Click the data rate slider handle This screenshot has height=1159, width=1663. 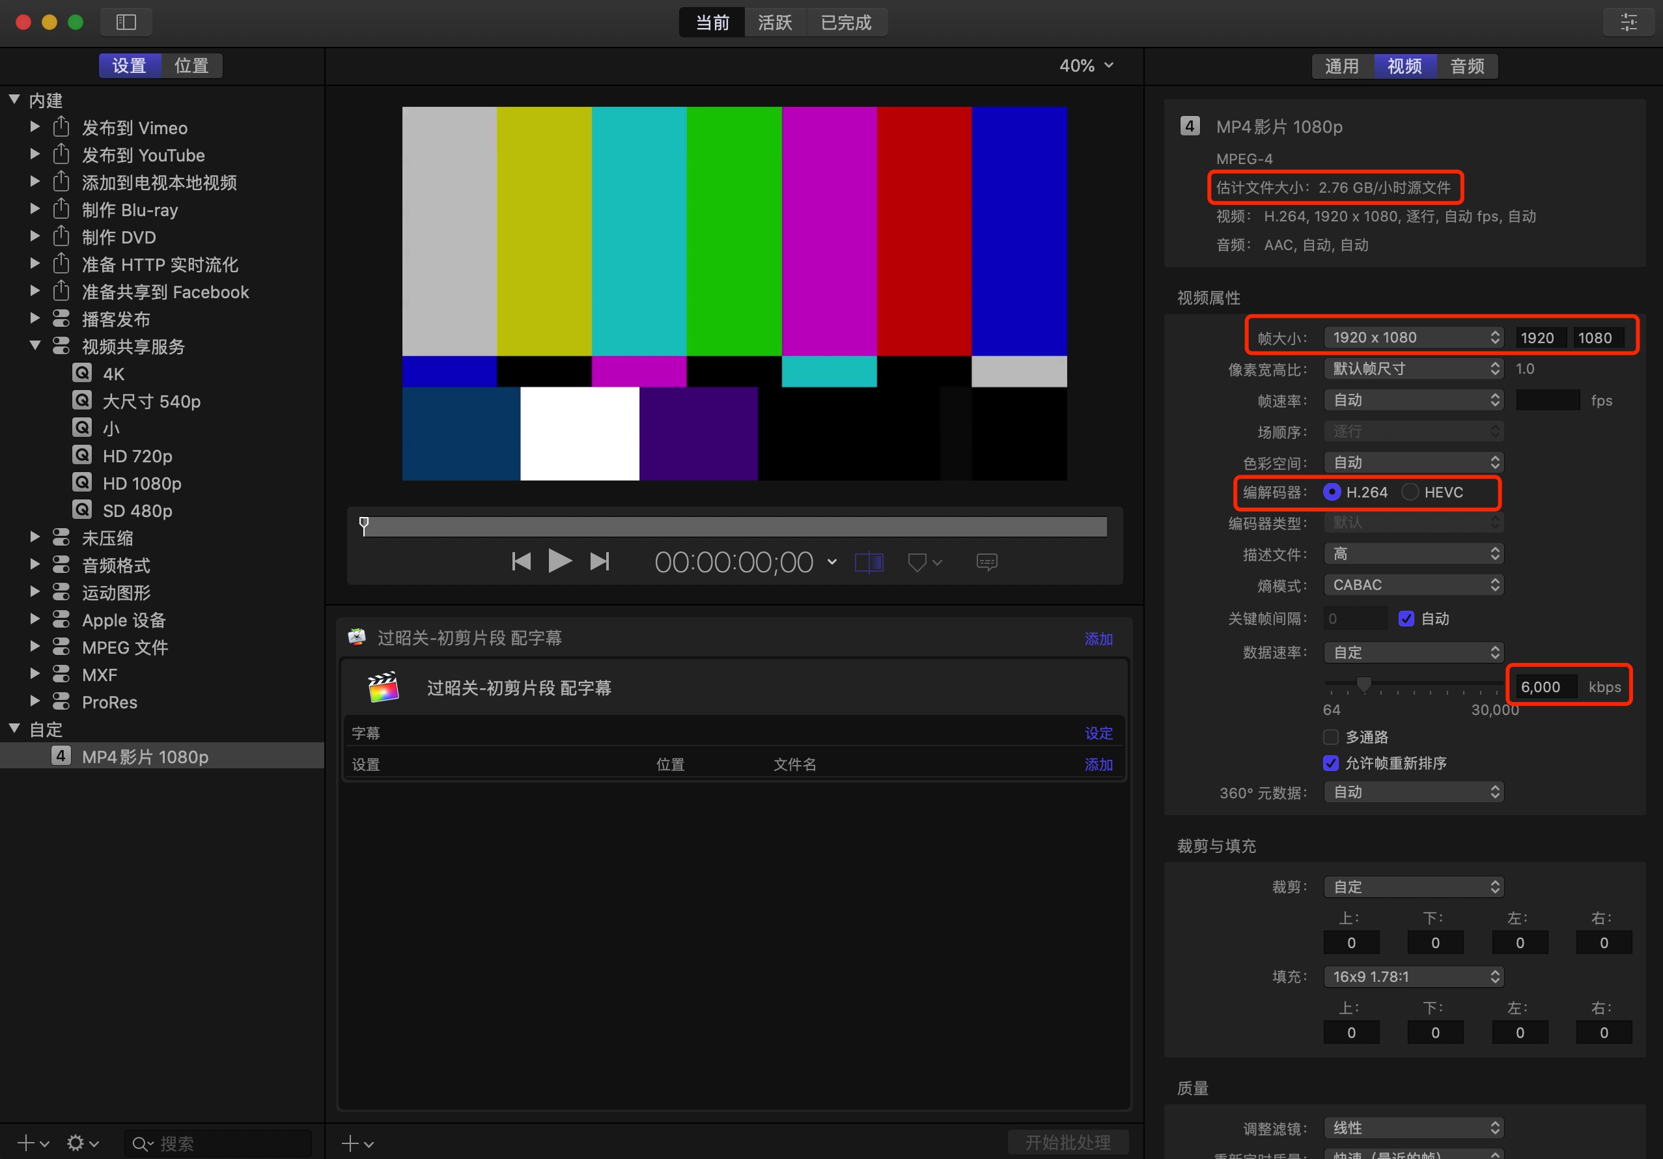click(1364, 684)
